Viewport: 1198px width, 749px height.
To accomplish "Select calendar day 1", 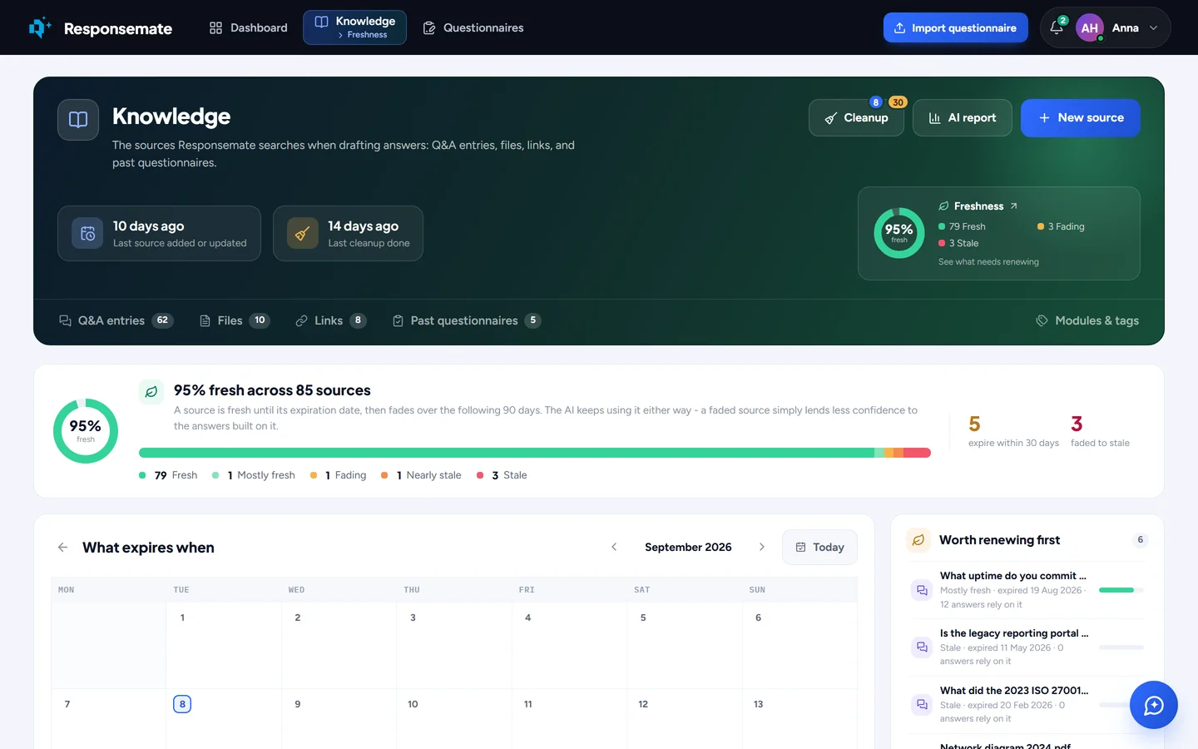I will 223,645.
